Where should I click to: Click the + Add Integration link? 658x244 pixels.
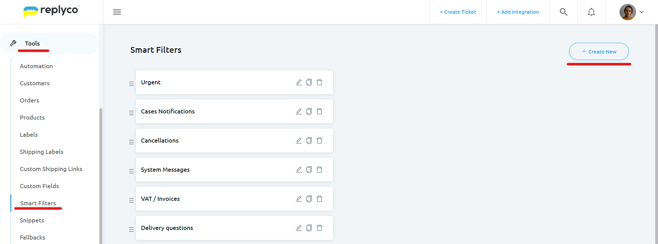[x=518, y=12]
